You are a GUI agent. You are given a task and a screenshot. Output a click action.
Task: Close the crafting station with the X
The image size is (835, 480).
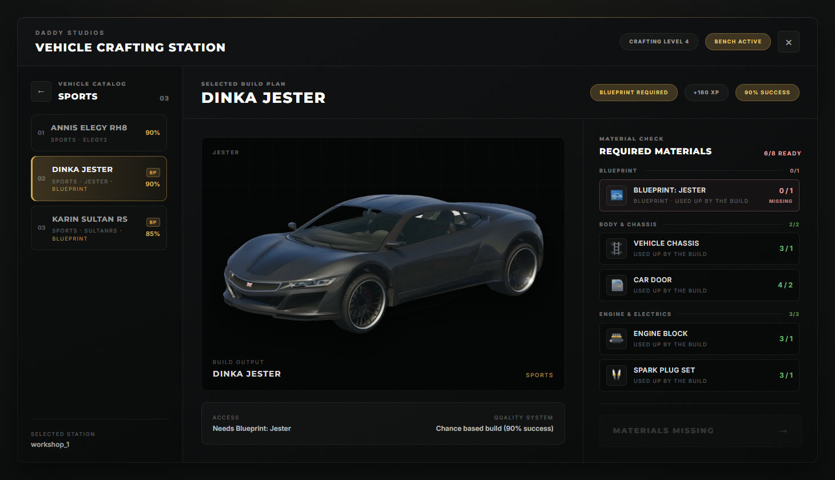[x=789, y=42]
